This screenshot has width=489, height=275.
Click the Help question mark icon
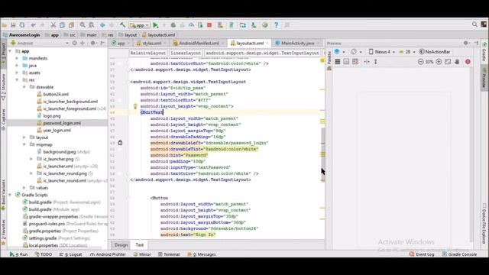276,25
